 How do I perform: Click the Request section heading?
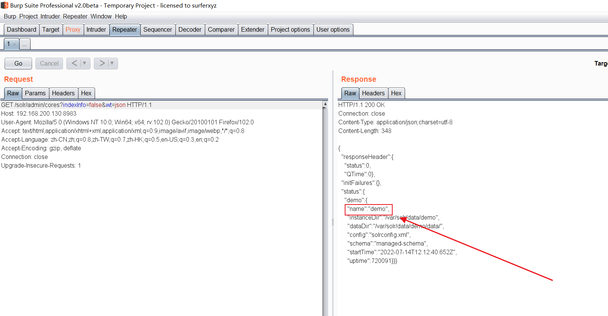pyautogui.click(x=18, y=79)
